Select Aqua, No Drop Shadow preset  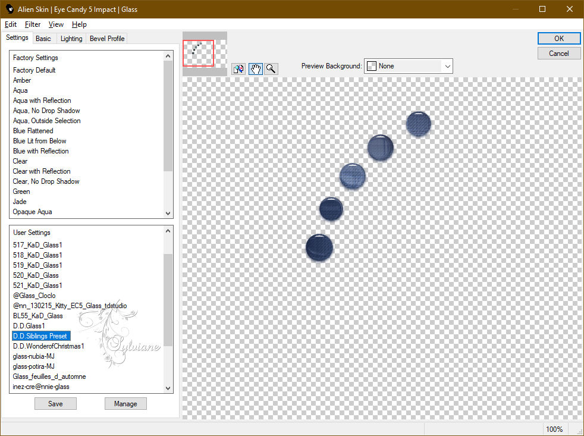coord(46,111)
